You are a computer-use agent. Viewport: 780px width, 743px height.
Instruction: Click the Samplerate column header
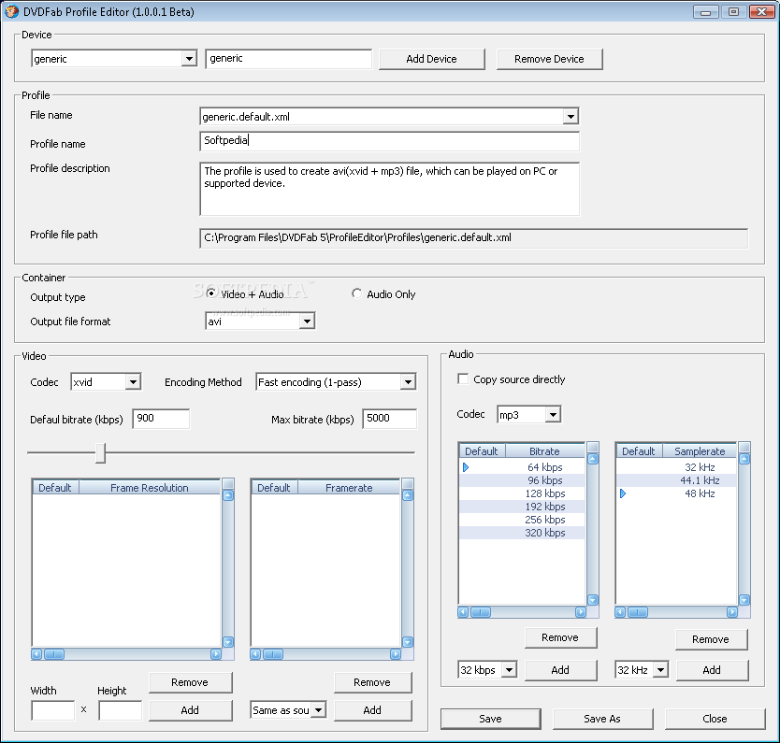point(700,451)
